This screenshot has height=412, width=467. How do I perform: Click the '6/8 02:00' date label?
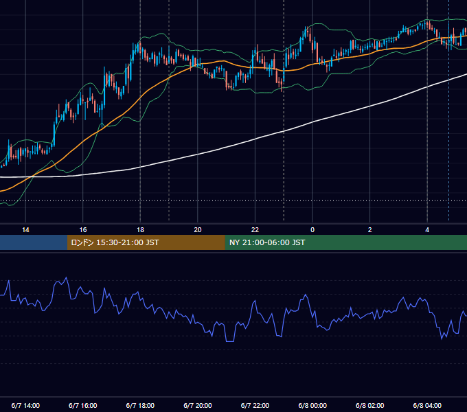(370, 405)
